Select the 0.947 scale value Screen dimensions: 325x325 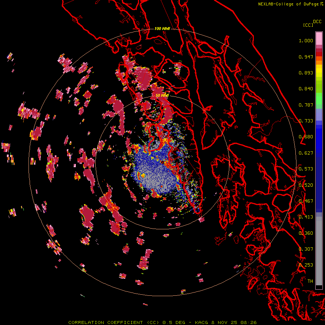(306, 57)
